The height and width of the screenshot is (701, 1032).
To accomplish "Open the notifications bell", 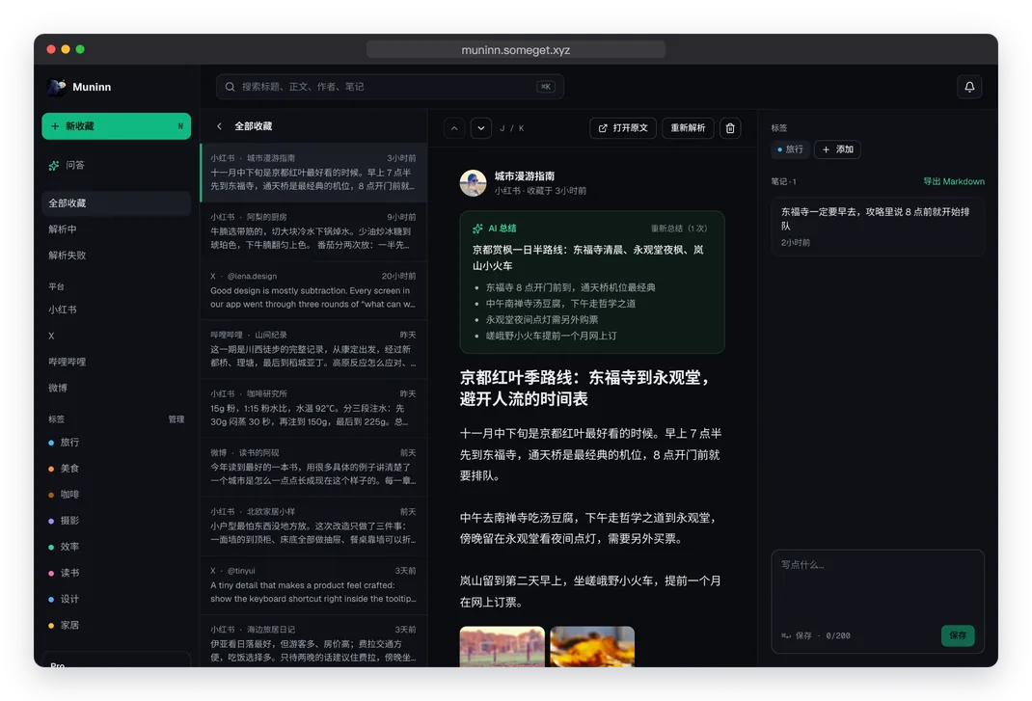I will (x=968, y=87).
